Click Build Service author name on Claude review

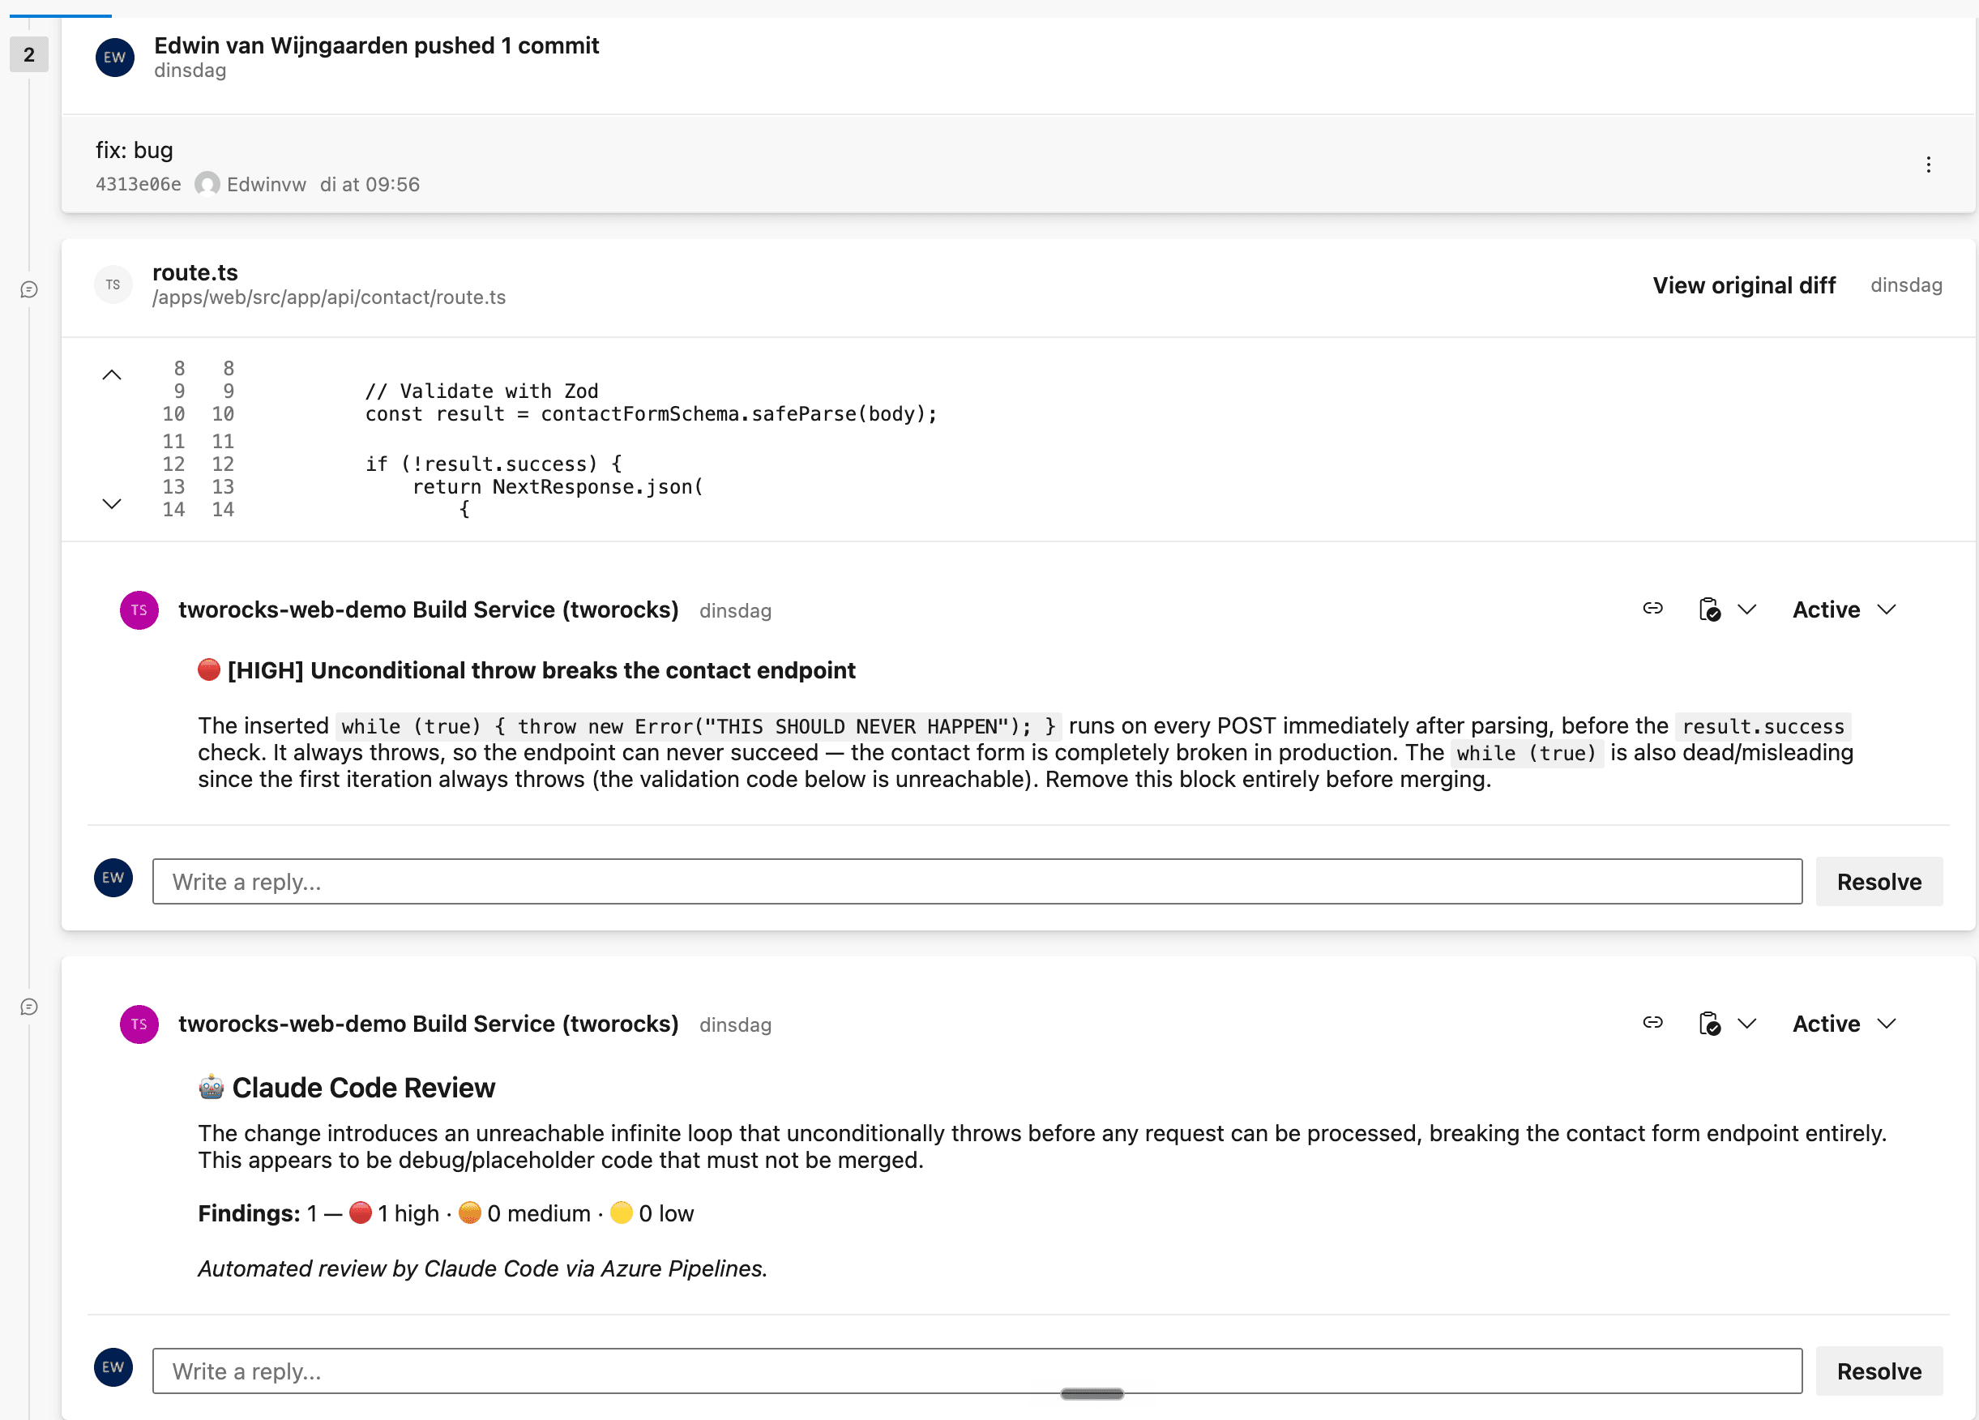click(429, 1023)
